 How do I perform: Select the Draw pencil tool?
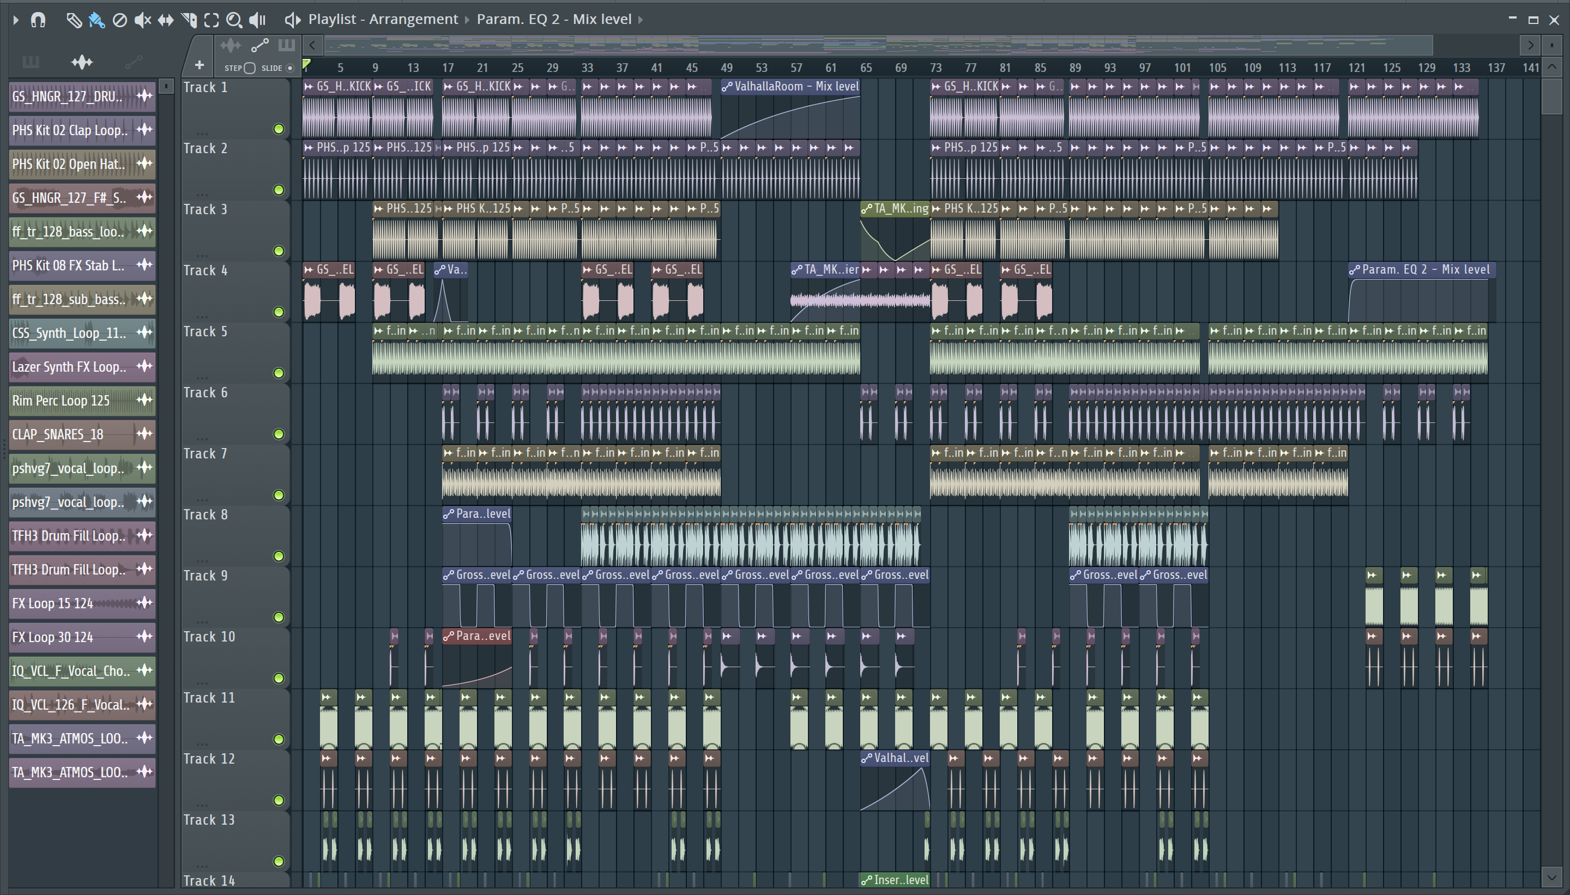tap(74, 20)
